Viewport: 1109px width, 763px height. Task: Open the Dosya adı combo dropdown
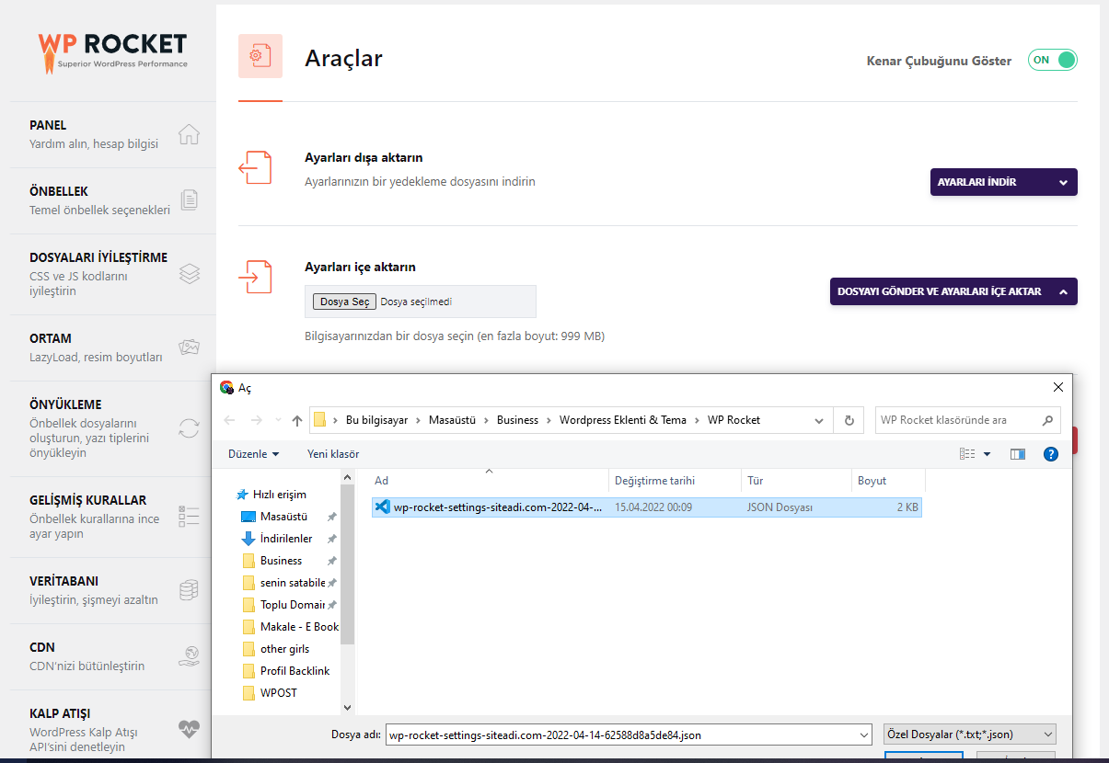coord(862,735)
